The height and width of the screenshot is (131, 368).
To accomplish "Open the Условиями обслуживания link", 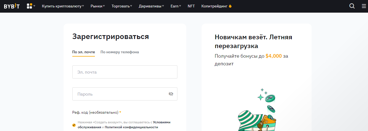I will pos(124,125).
